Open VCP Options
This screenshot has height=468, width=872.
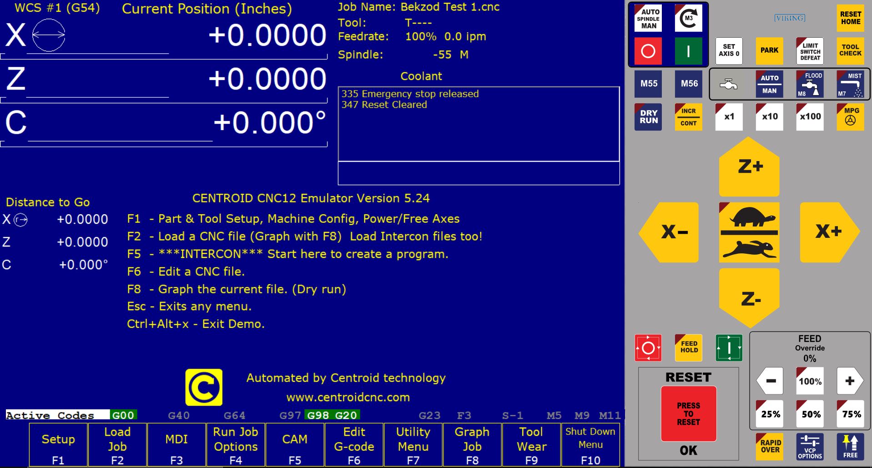(810, 447)
